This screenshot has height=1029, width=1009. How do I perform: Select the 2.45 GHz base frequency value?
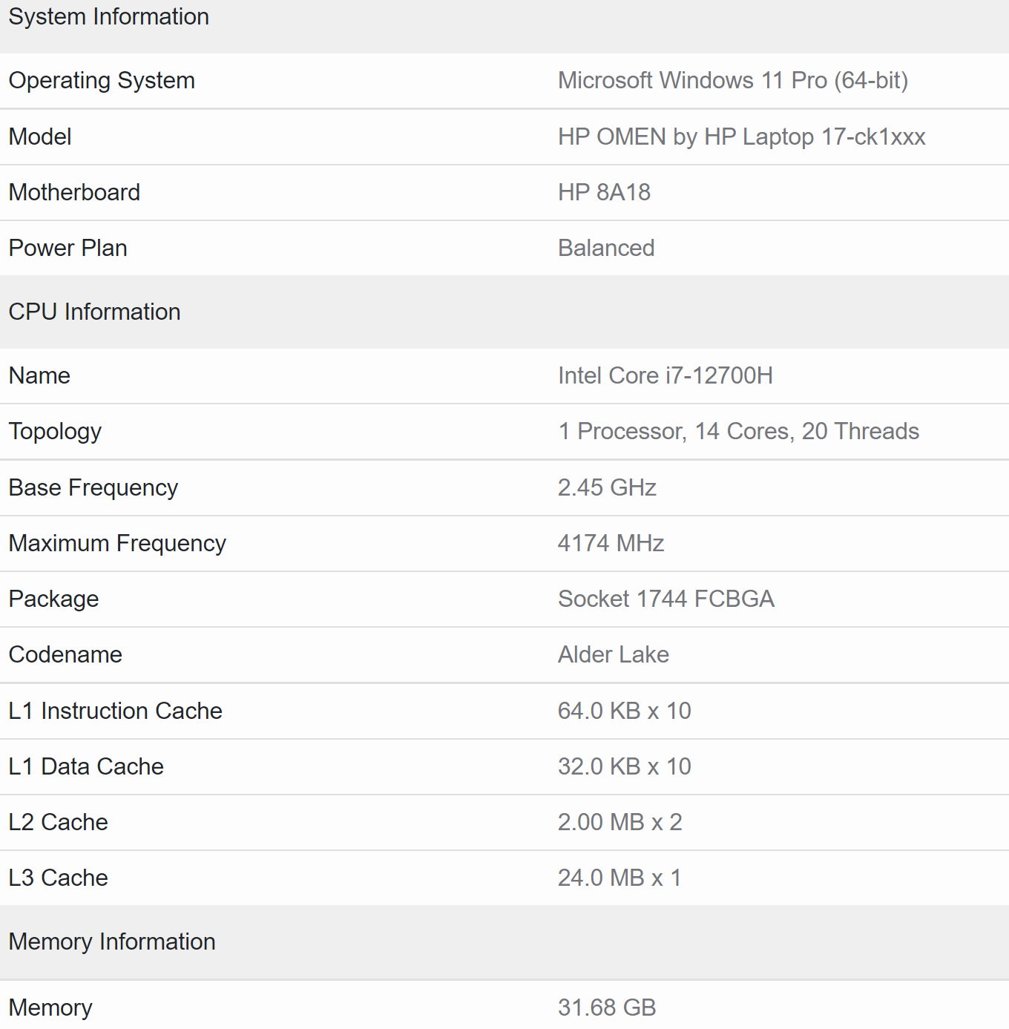click(x=607, y=487)
